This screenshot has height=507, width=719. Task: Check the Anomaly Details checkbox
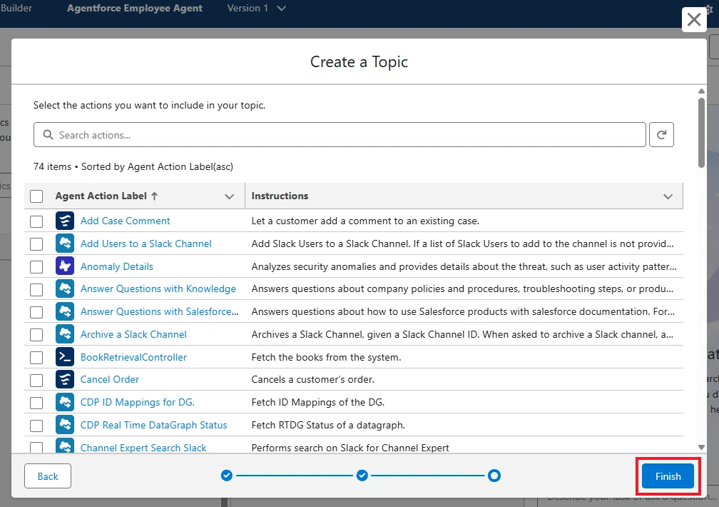(36, 267)
